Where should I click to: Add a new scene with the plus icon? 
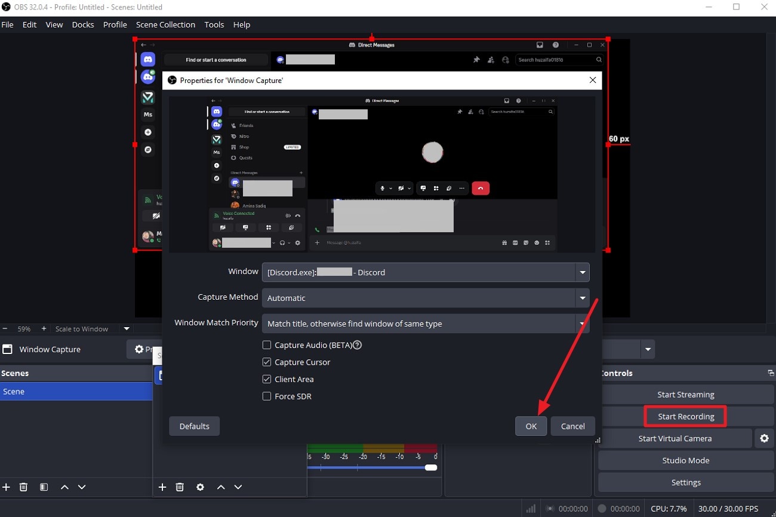point(6,487)
